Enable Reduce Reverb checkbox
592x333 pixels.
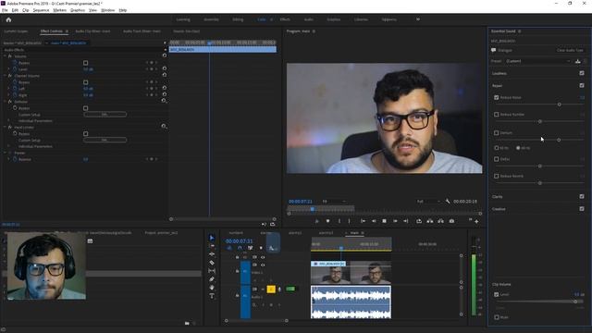pyautogui.click(x=497, y=176)
